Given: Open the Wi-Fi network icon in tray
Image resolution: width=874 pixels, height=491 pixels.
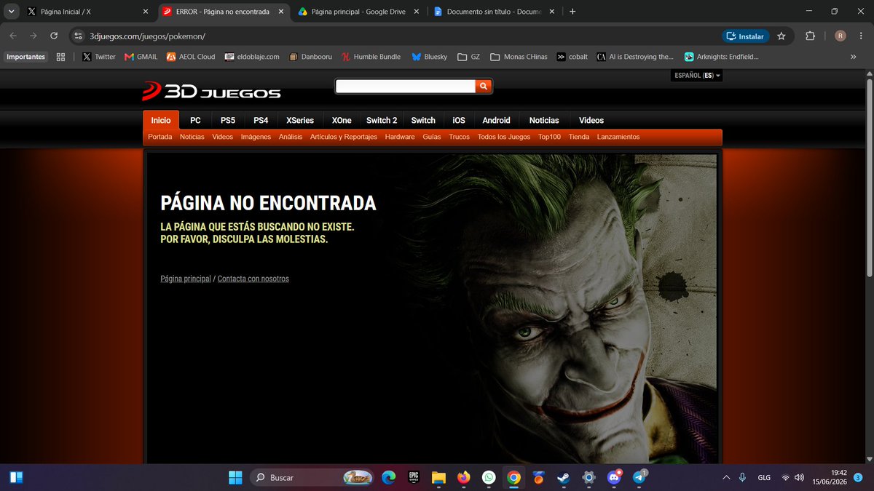Looking at the screenshot, I should [x=785, y=478].
